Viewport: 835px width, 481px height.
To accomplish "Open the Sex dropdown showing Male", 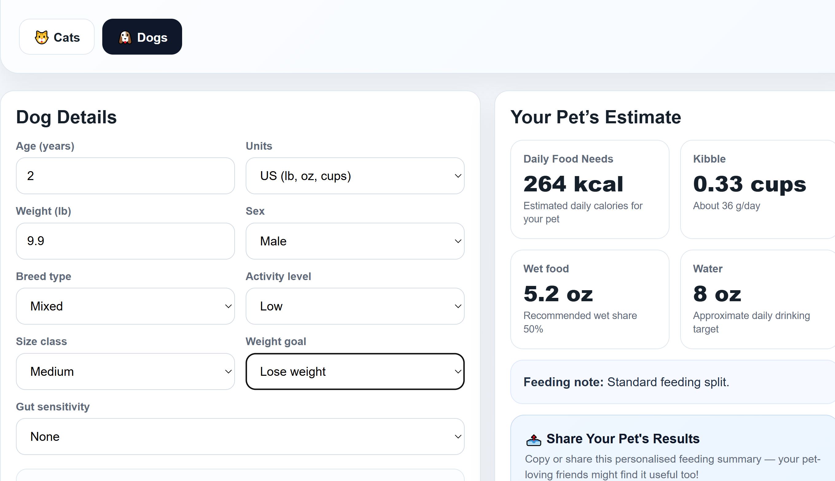I will (355, 241).
